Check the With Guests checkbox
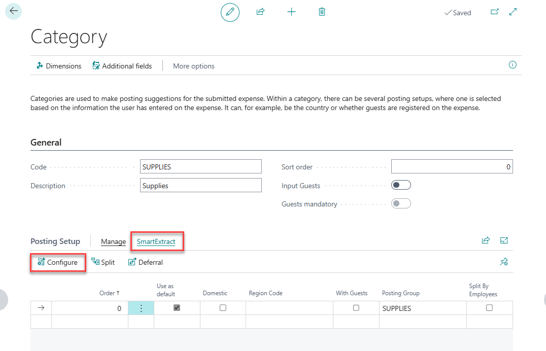The height and width of the screenshot is (351, 546). (356, 308)
